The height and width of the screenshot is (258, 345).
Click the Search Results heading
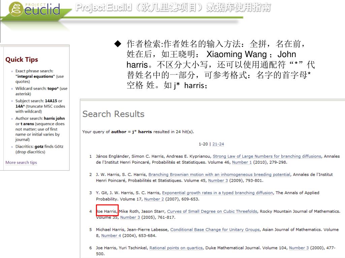(113, 114)
